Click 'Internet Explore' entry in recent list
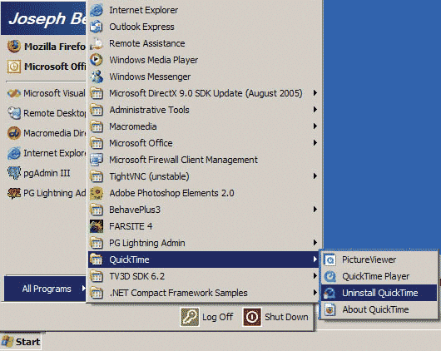441x351 pixels. tap(46, 153)
